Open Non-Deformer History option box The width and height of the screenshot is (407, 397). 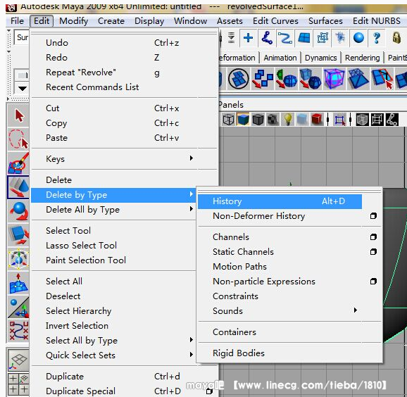[x=373, y=216]
